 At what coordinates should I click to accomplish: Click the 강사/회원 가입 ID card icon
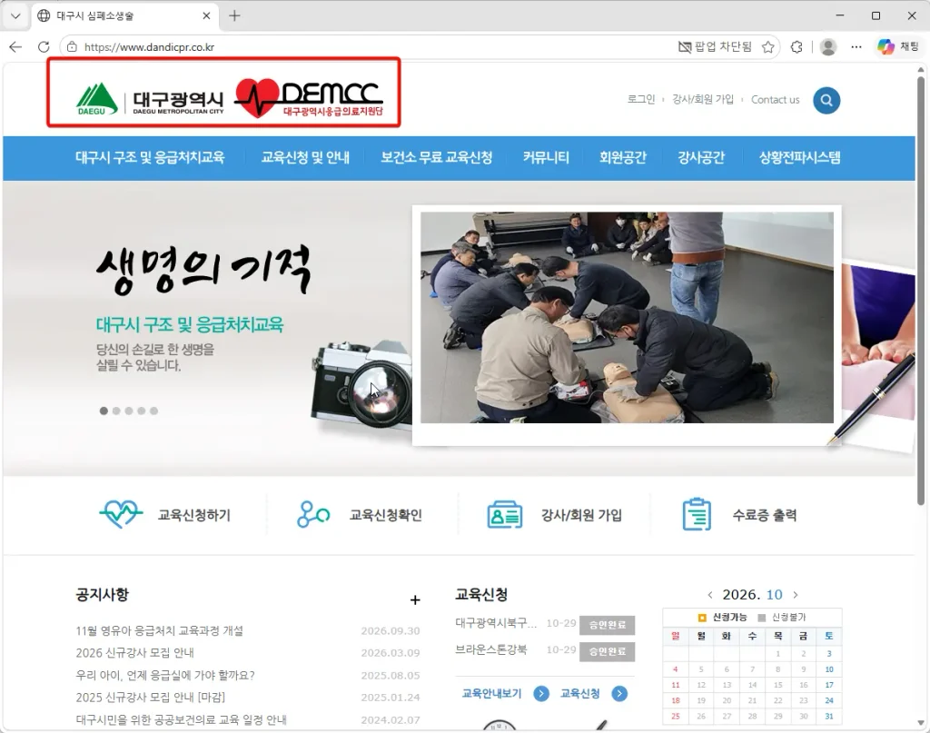[505, 515]
